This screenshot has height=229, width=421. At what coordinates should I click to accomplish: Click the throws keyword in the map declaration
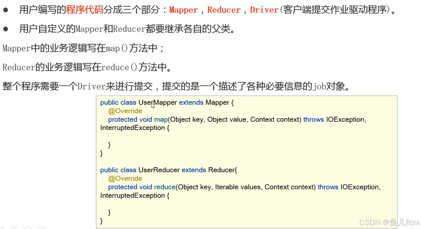click(314, 119)
